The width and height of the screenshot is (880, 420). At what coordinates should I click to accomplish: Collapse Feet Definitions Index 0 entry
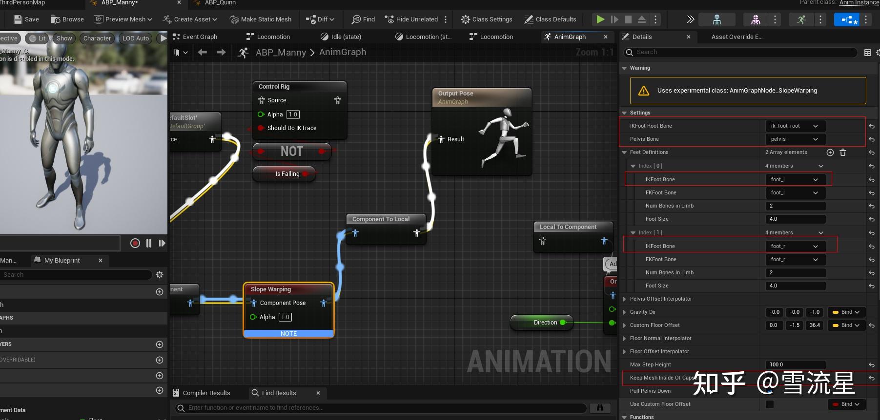click(x=633, y=166)
